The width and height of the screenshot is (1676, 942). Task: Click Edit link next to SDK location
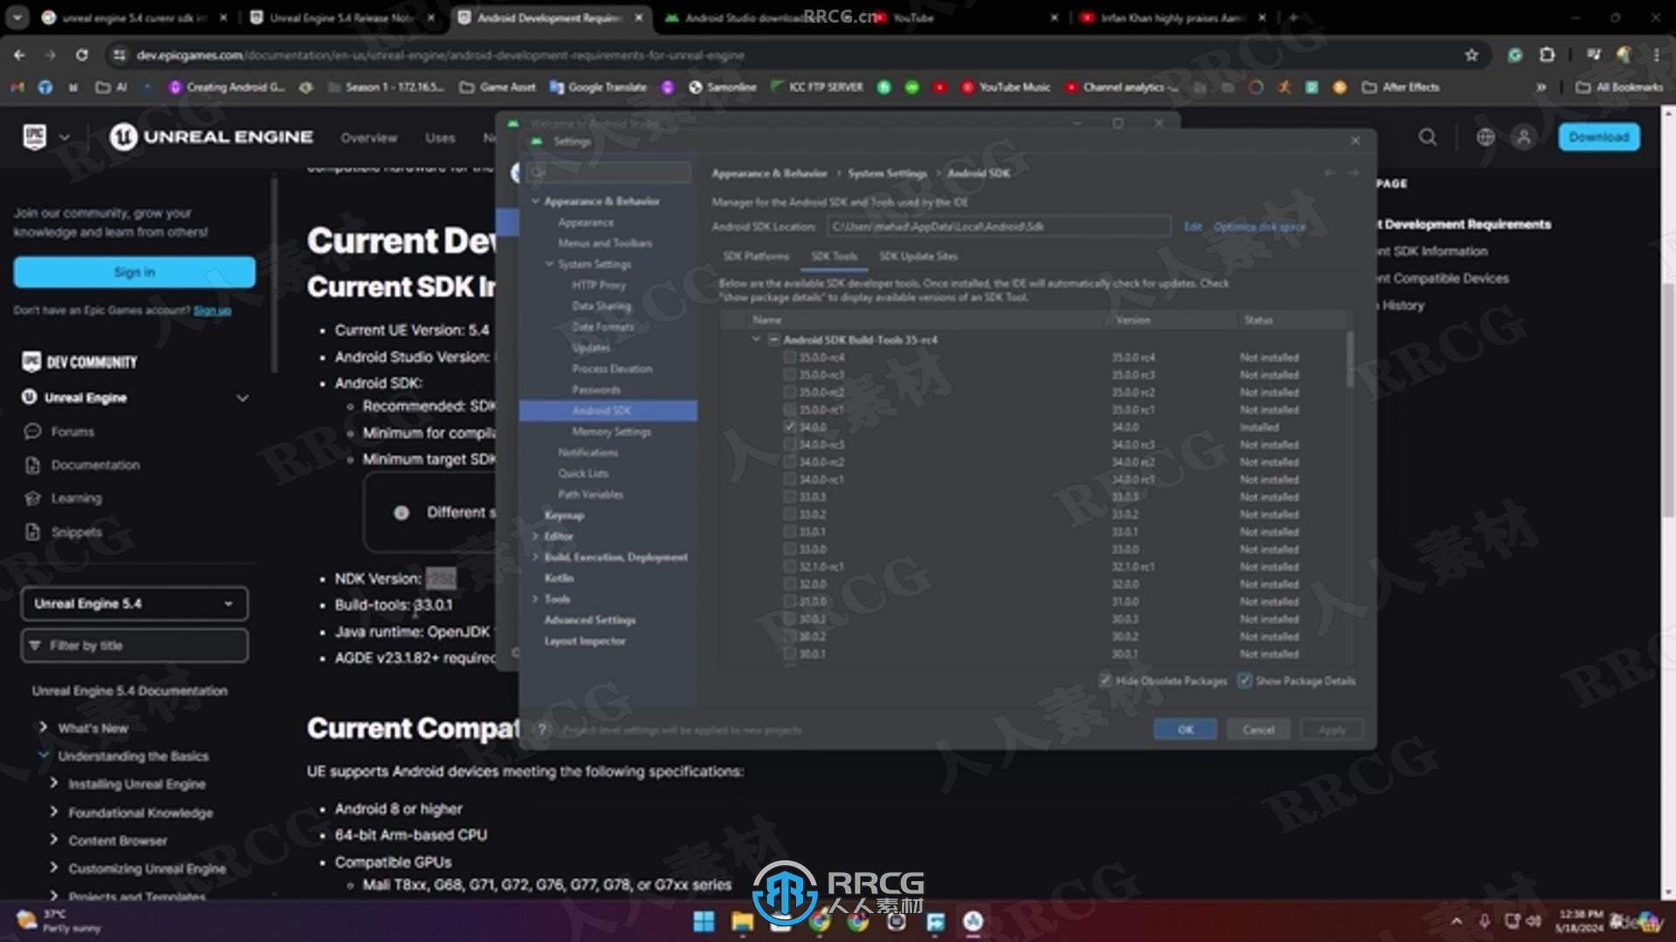[x=1192, y=226]
